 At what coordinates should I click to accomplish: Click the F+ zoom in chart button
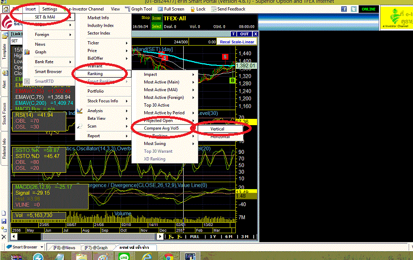(x=171, y=237)
